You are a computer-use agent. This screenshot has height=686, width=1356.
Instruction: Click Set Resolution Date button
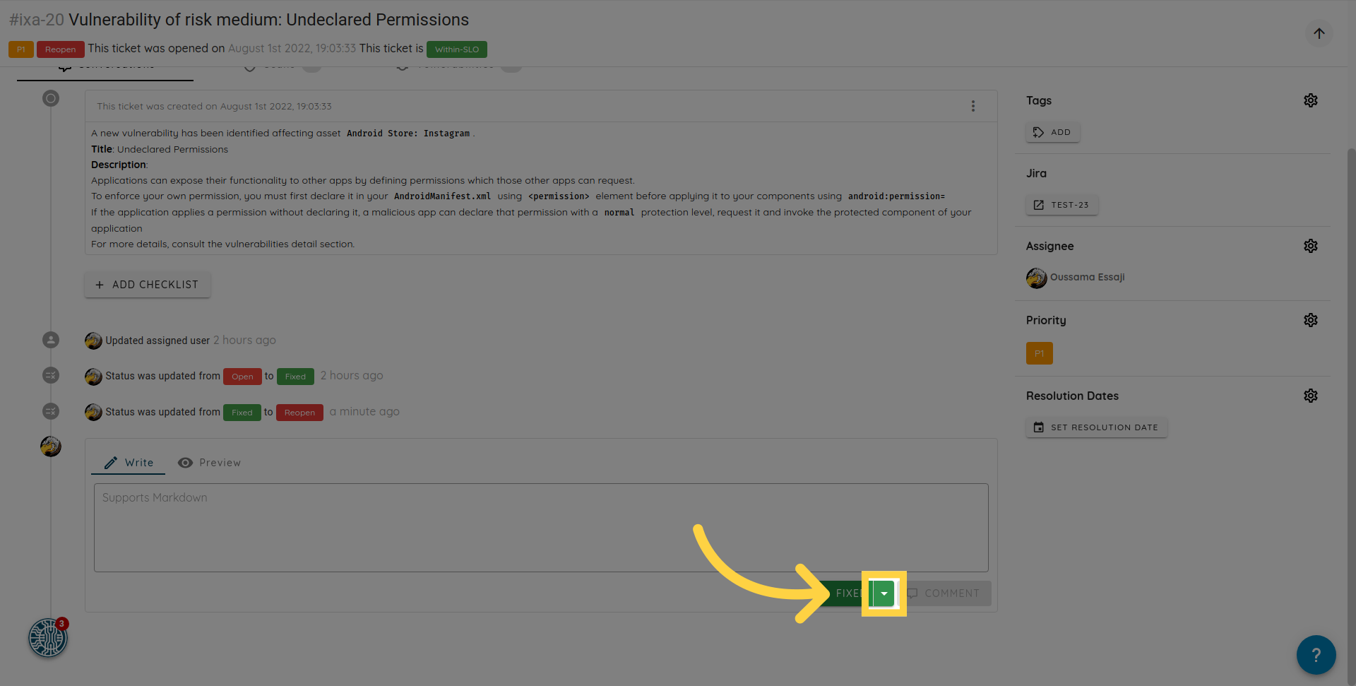1096,427
